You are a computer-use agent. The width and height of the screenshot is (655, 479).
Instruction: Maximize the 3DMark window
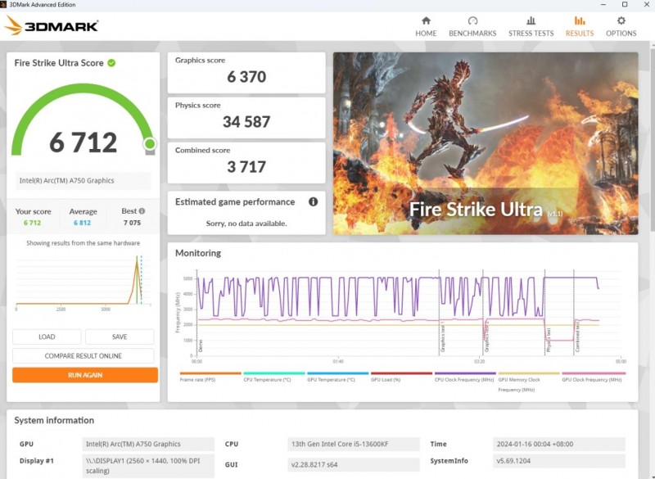[625, 5]
